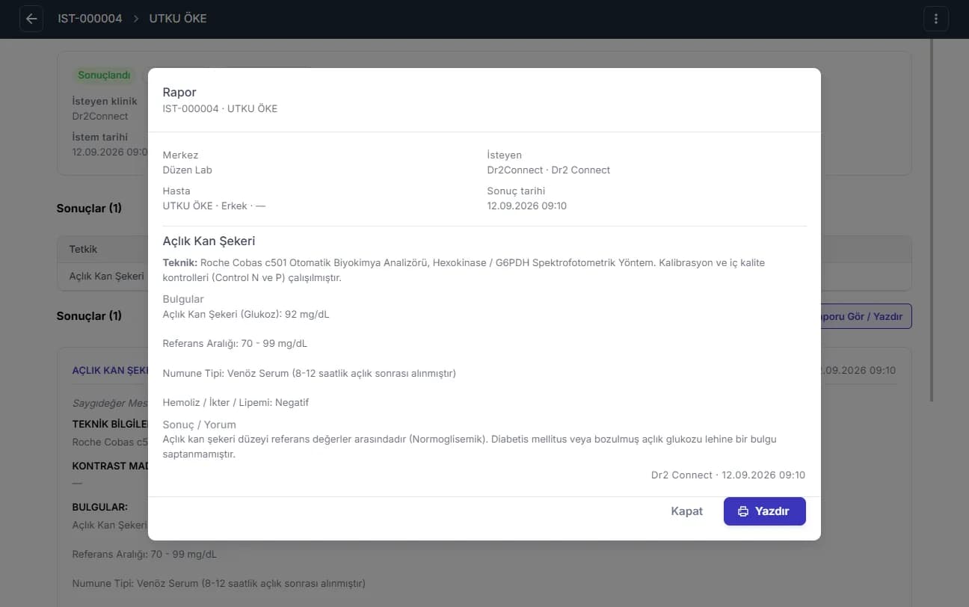
Task: Click the Sonuç / Yorum section label
Action: (200, 425)
